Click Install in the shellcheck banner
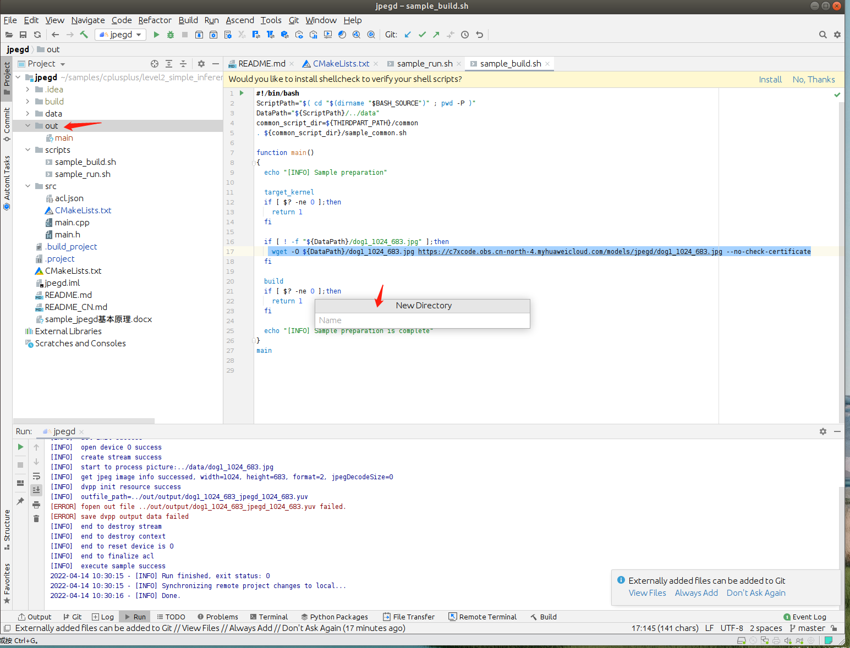850x648 pixels. pyautogui.click(x=770, y=80)
